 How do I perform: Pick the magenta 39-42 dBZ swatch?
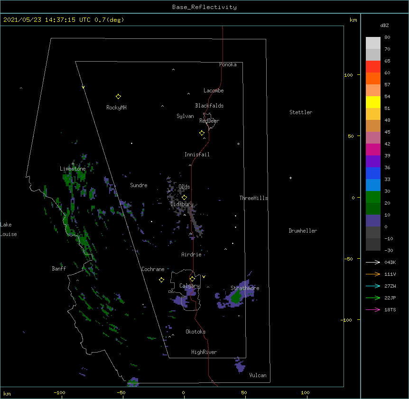[373, 149]
